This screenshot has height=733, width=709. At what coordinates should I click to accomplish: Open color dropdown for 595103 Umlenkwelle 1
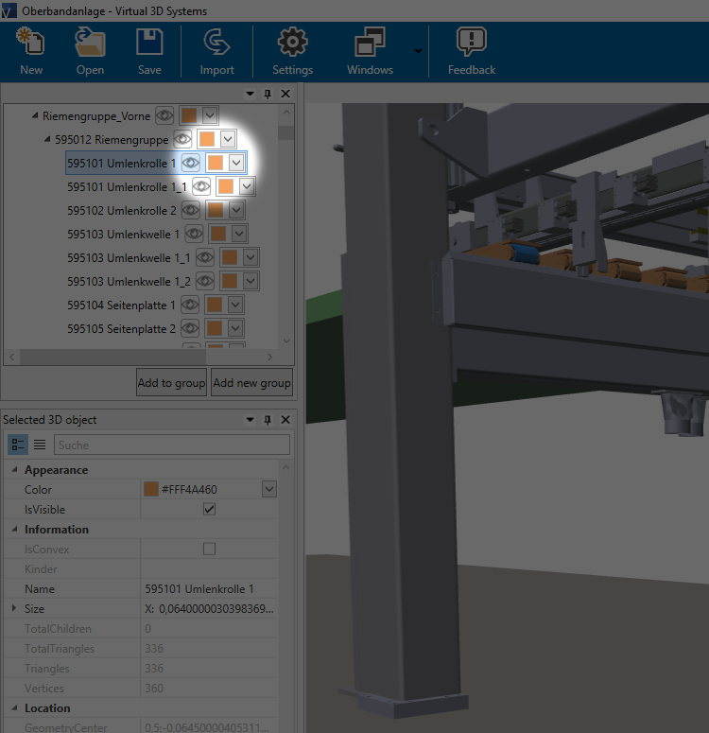239,234
